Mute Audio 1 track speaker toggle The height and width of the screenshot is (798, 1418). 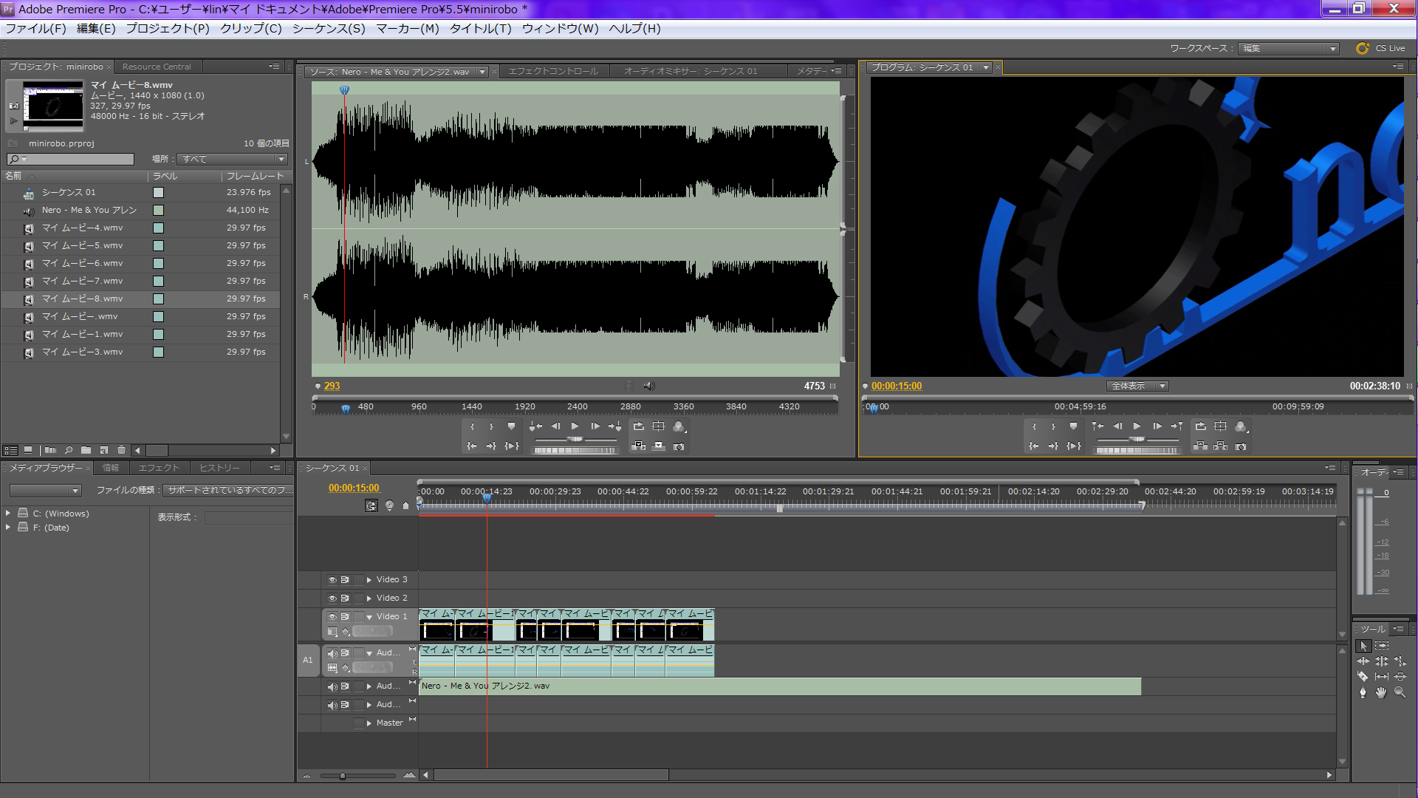332,653
